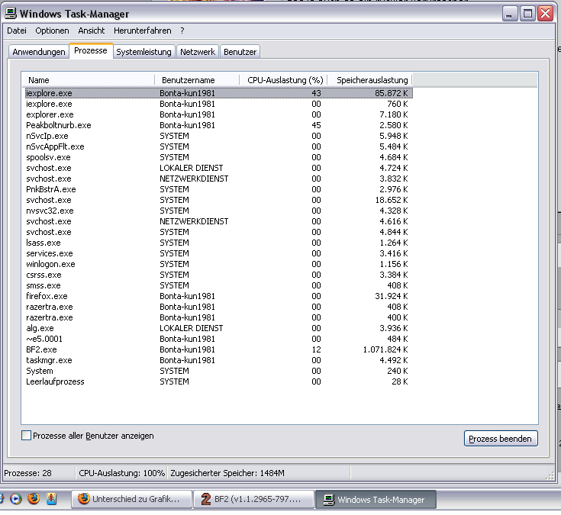Switch to the BF2 taskbar window
This screenshot has height=515, width=561.
pyautogui.click(x=253, y=499)
